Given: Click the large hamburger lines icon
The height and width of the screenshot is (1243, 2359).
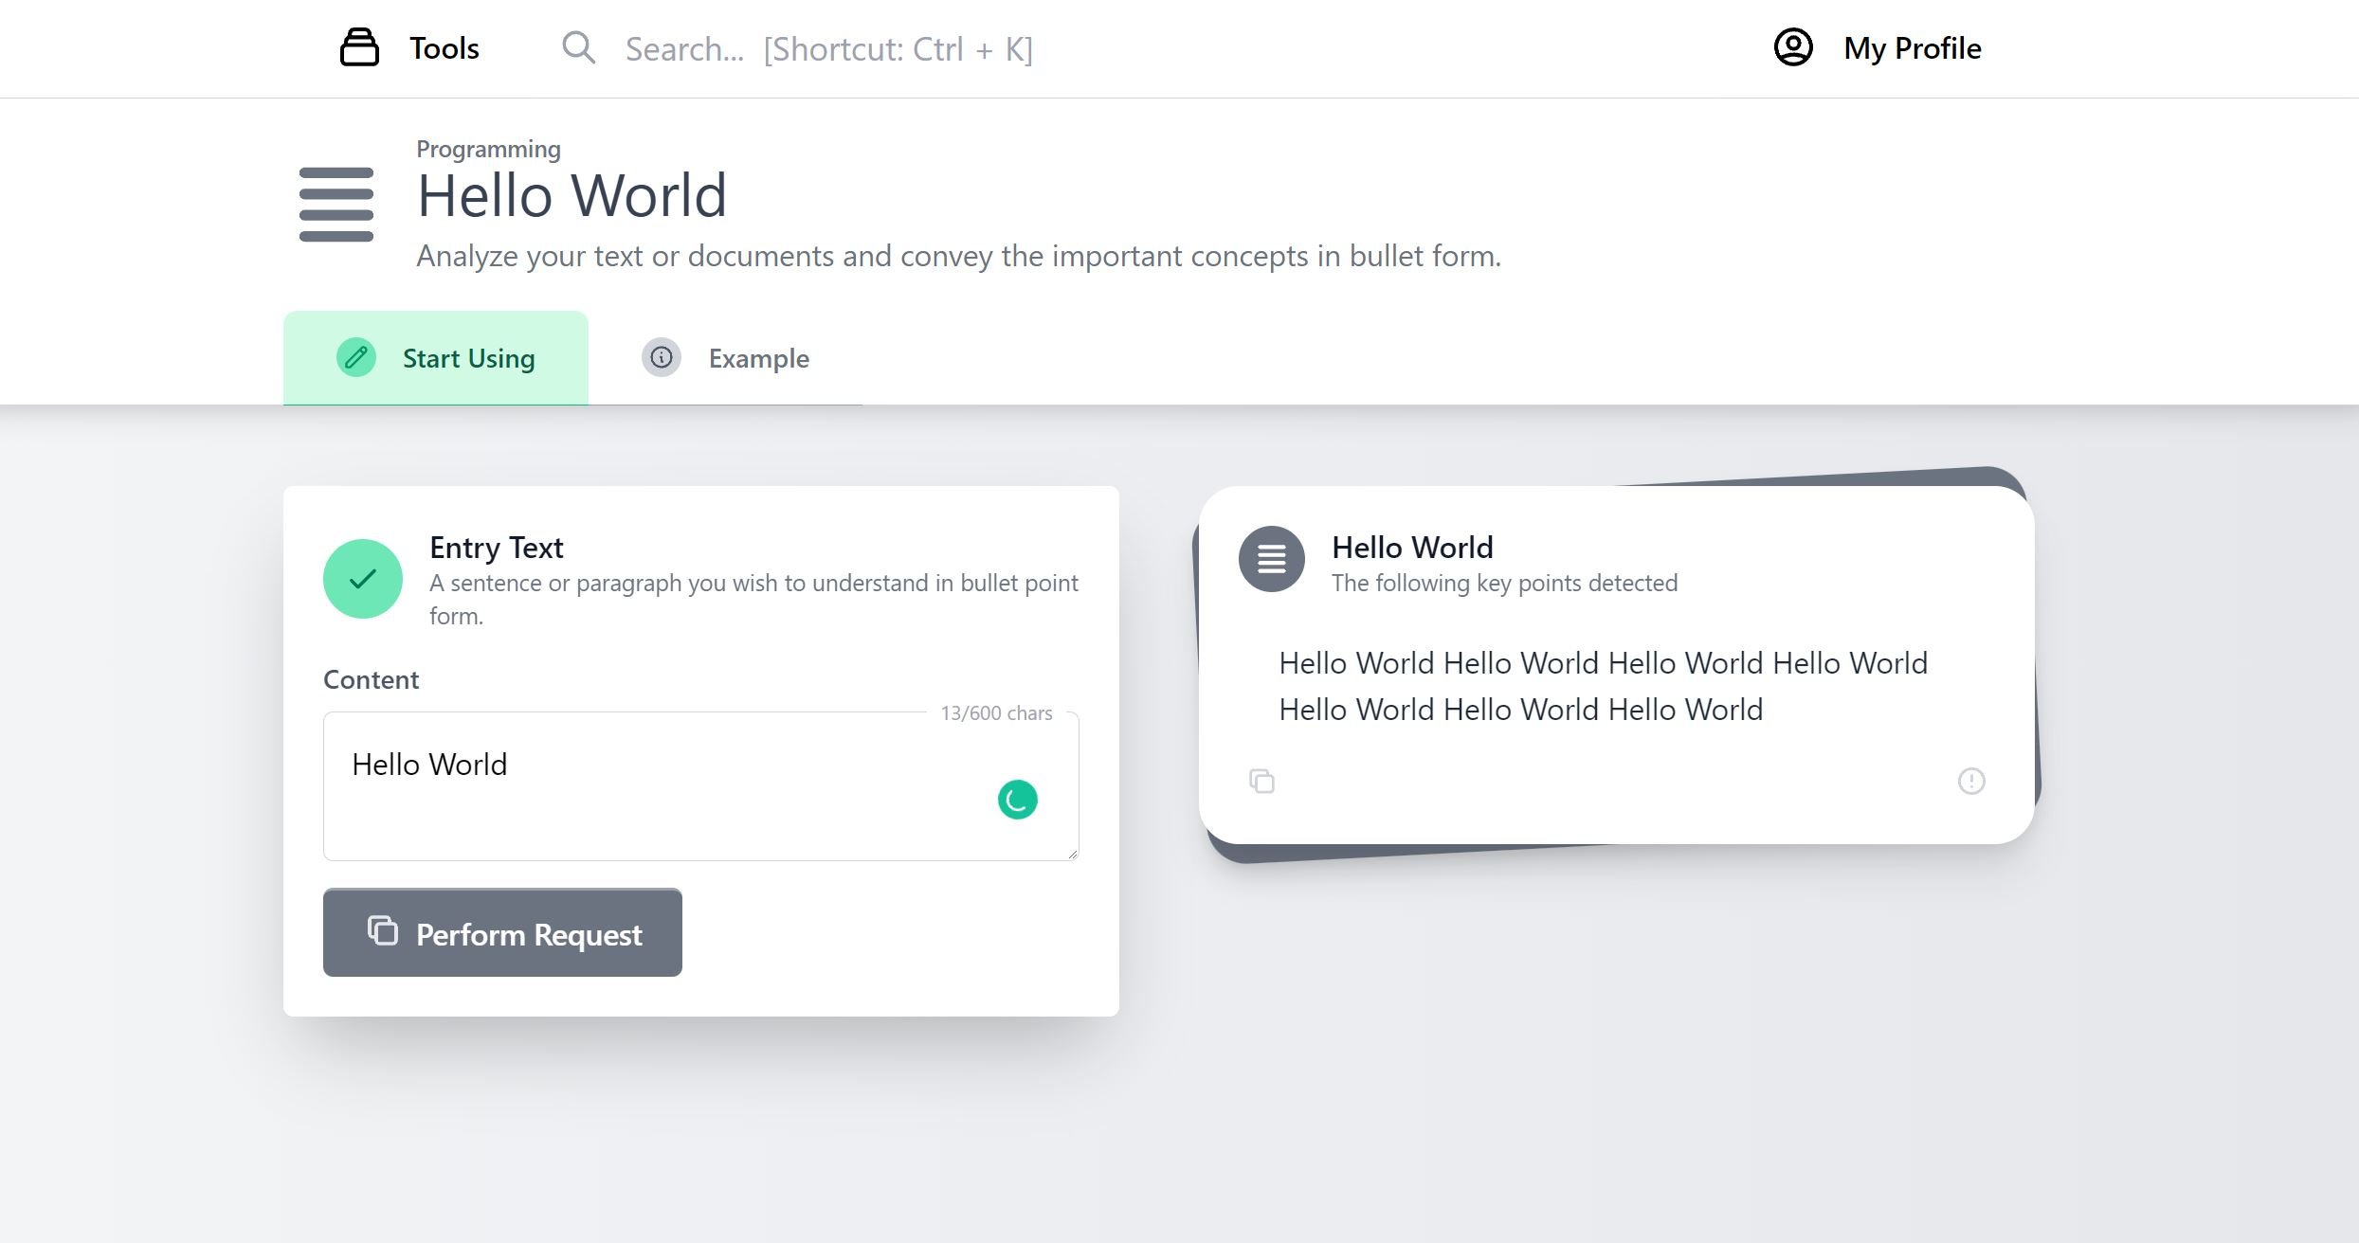Looking at the screenshot, I should click(336, 205).
